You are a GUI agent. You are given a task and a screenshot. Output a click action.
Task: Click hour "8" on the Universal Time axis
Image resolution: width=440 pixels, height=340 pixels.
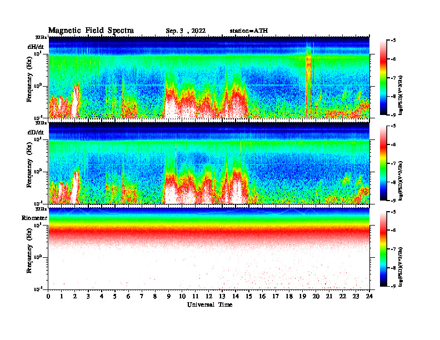tap(155, 297)
